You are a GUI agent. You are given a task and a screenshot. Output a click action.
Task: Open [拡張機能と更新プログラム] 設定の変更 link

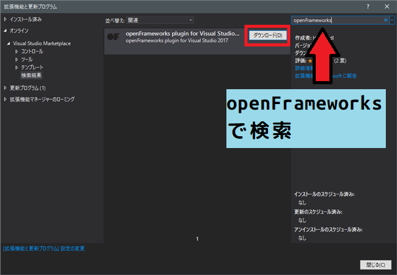point(44,249)
